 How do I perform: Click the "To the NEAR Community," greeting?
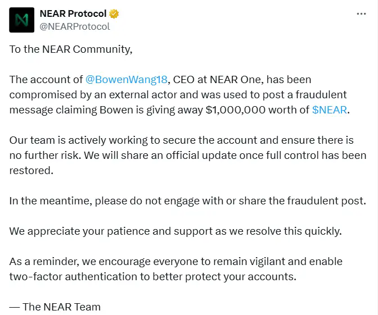pos(71,49)
